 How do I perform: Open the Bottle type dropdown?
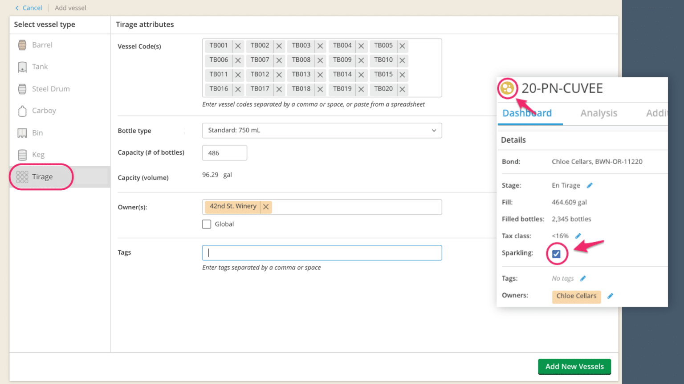tap(322, 131)
